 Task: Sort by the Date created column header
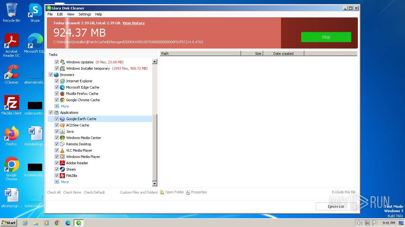click(x=283, y=54)
